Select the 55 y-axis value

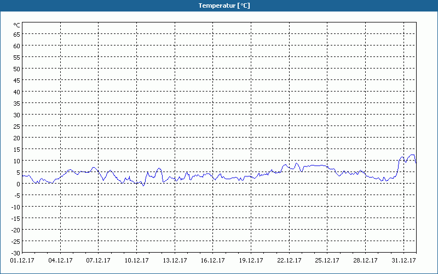point(17,58)
